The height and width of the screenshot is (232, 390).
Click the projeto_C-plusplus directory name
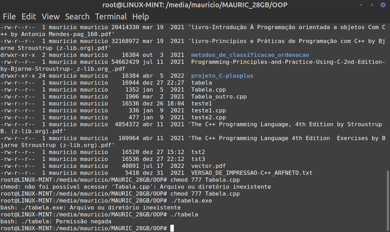[x=222, y=76]
